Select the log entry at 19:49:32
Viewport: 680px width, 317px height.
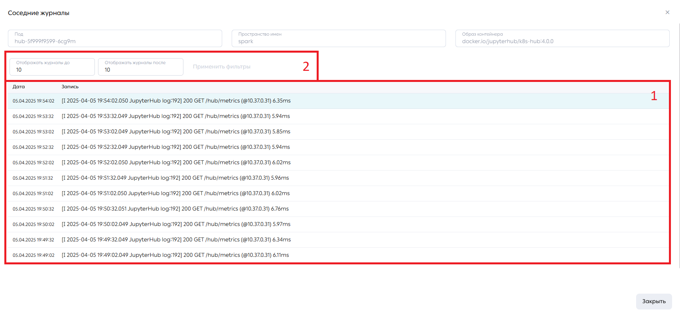(338, 240)
